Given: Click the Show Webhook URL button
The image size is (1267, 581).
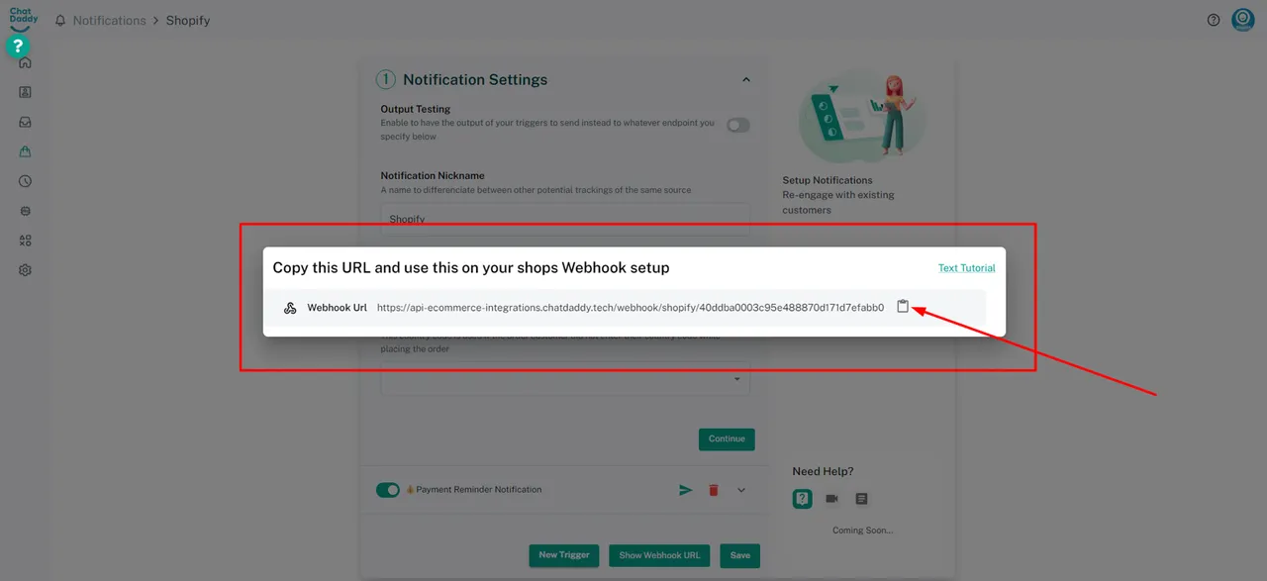Looking at the screenshot, I should point(659,555).
